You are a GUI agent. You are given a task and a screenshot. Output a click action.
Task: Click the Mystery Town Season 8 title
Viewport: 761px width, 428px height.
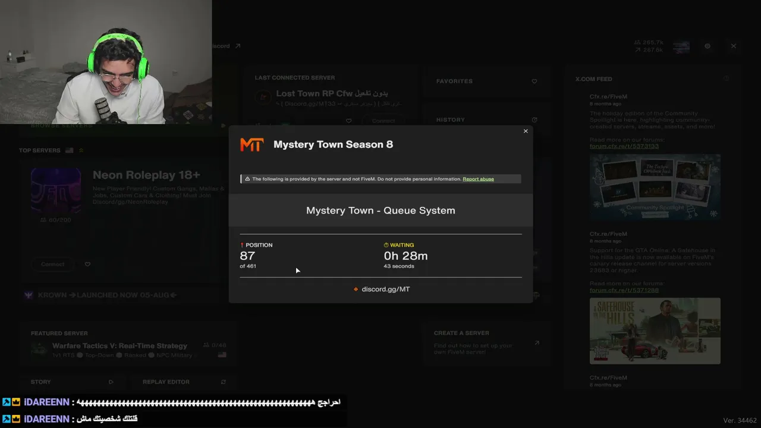333,144
